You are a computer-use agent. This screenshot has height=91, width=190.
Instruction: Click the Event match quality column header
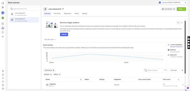coord(144,79)
